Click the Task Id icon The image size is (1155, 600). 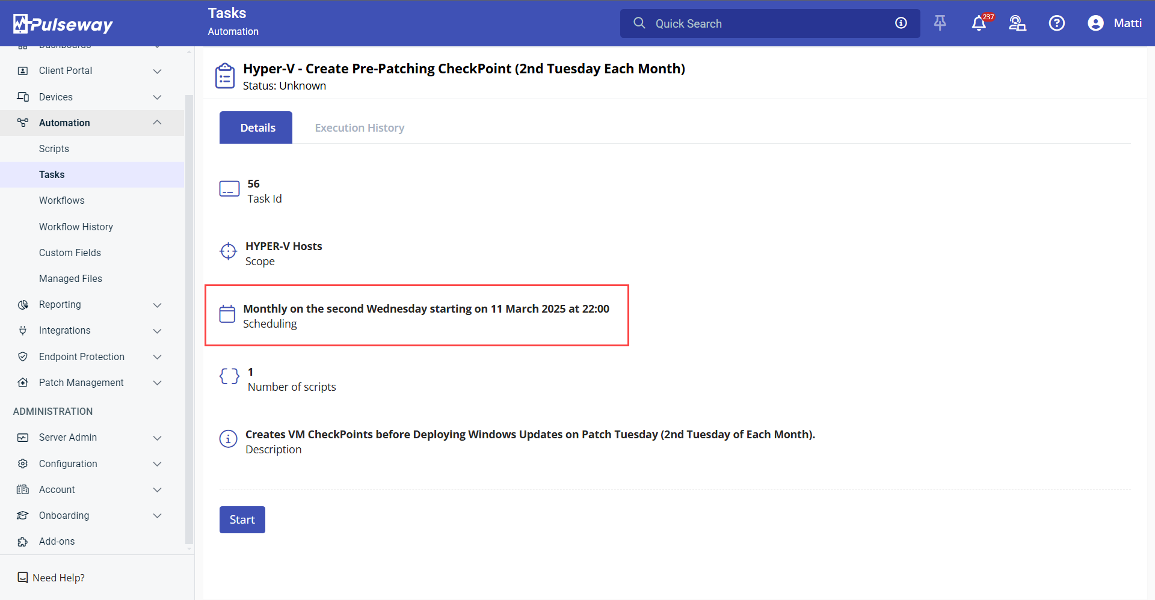(x=229, y=189)
